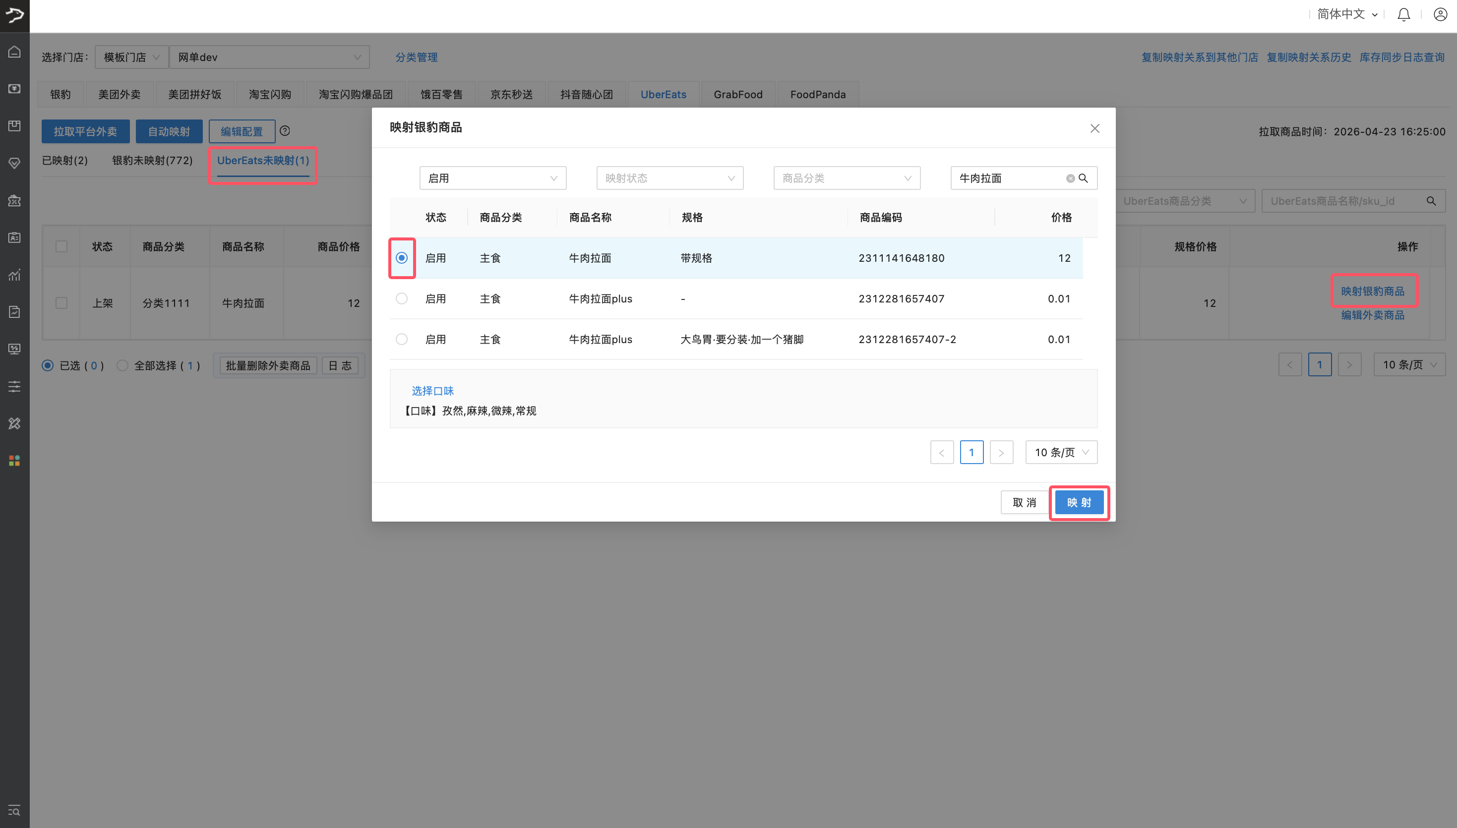This screenshot has width=1457, height=828.
Task: Open the diamond membership icon in the sidebar
Action: pos(15,163)
